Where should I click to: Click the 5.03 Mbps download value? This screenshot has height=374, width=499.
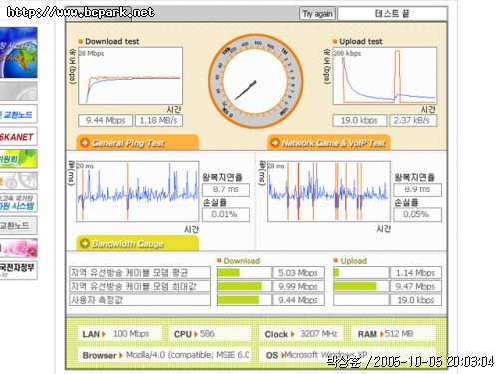(298, 273)
